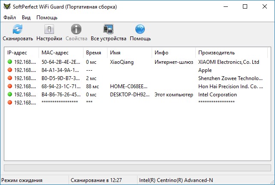Click the greyed Свойства info icon
The width and height of the screenshot is (275, 185).
tap(76, 29)
